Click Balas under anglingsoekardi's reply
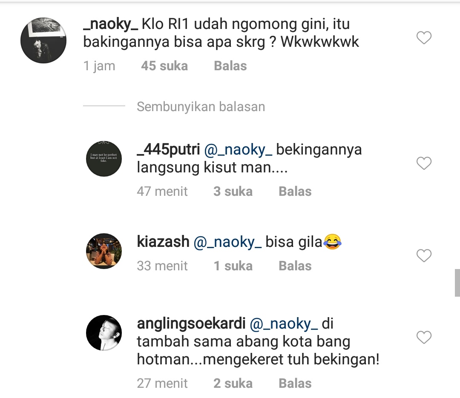This screenshot has width=460, height=398. (x=295, y=384)
